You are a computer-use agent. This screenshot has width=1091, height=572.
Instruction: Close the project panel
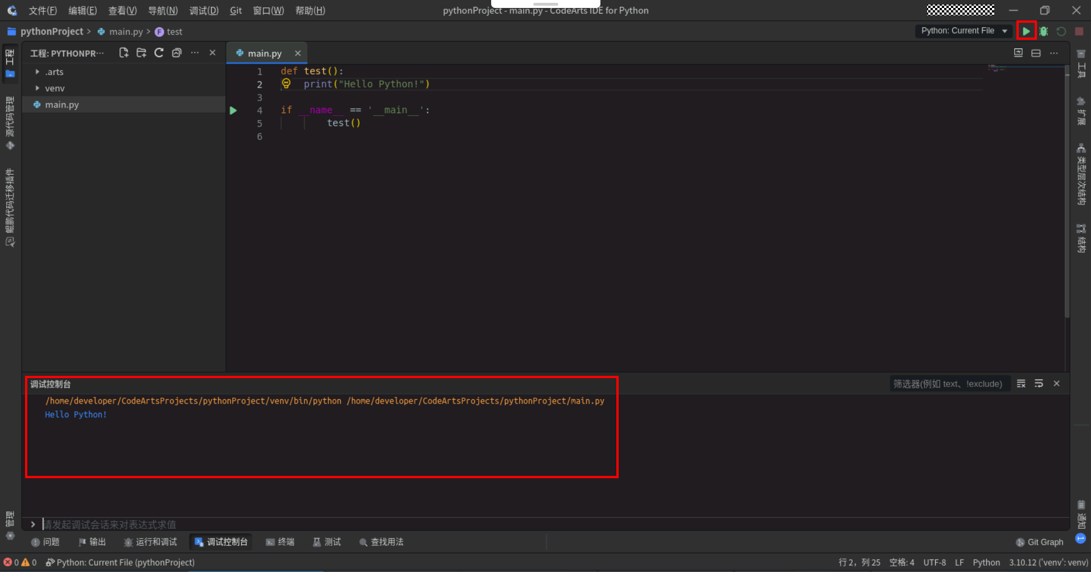click(x=212, y=53)
